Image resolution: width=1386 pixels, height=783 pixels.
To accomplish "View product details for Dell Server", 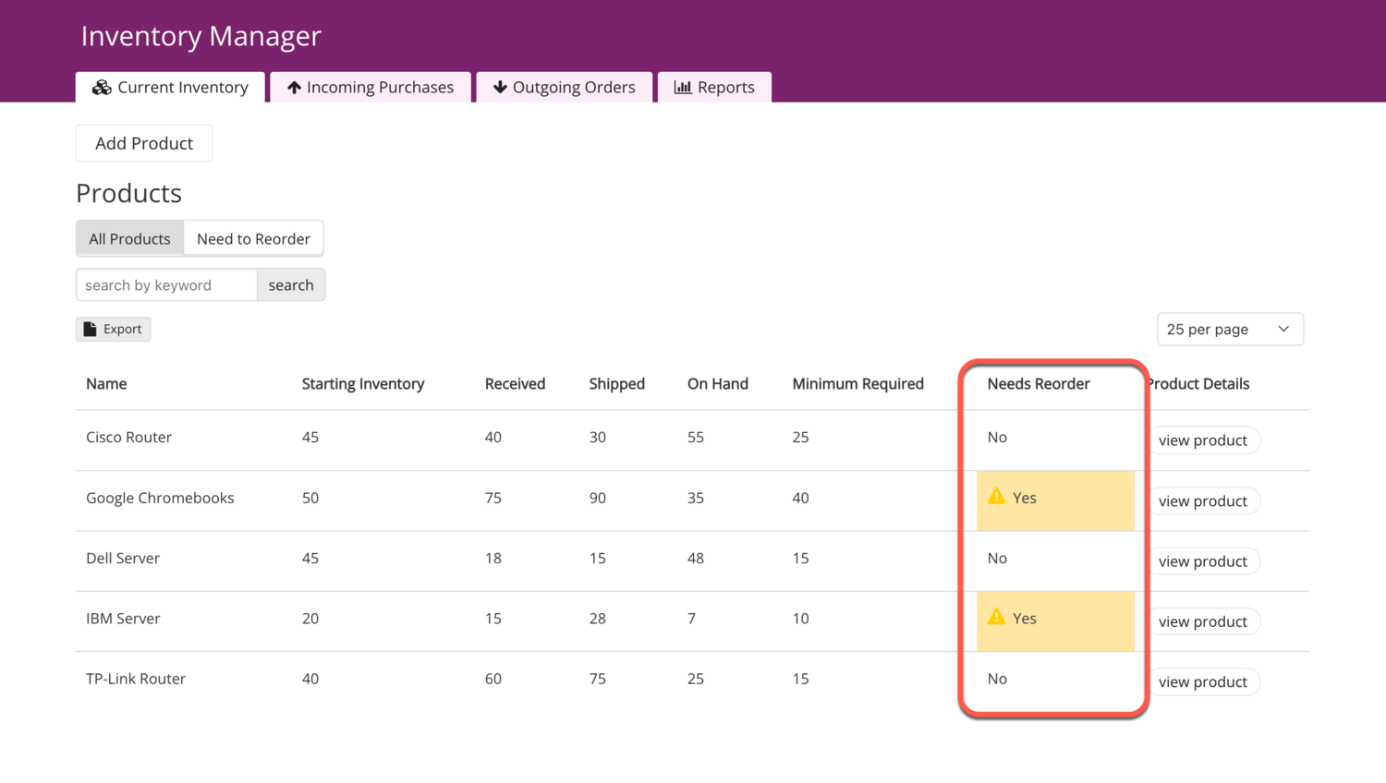I will (1204, 560).
